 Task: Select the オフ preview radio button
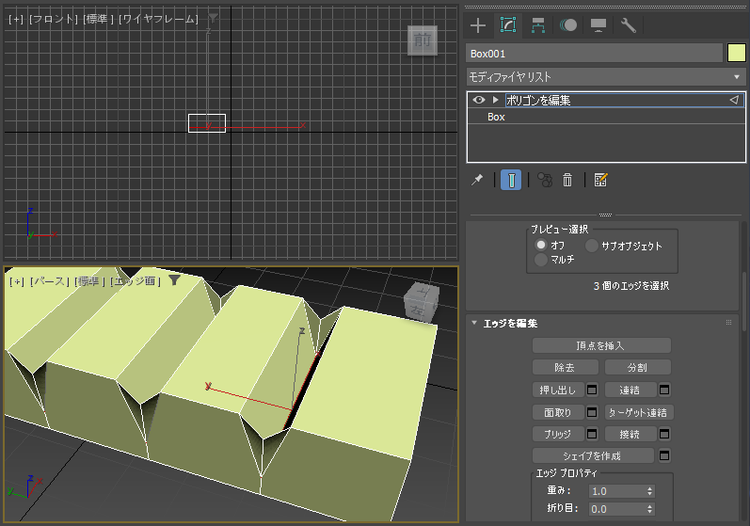pos(540,245)
